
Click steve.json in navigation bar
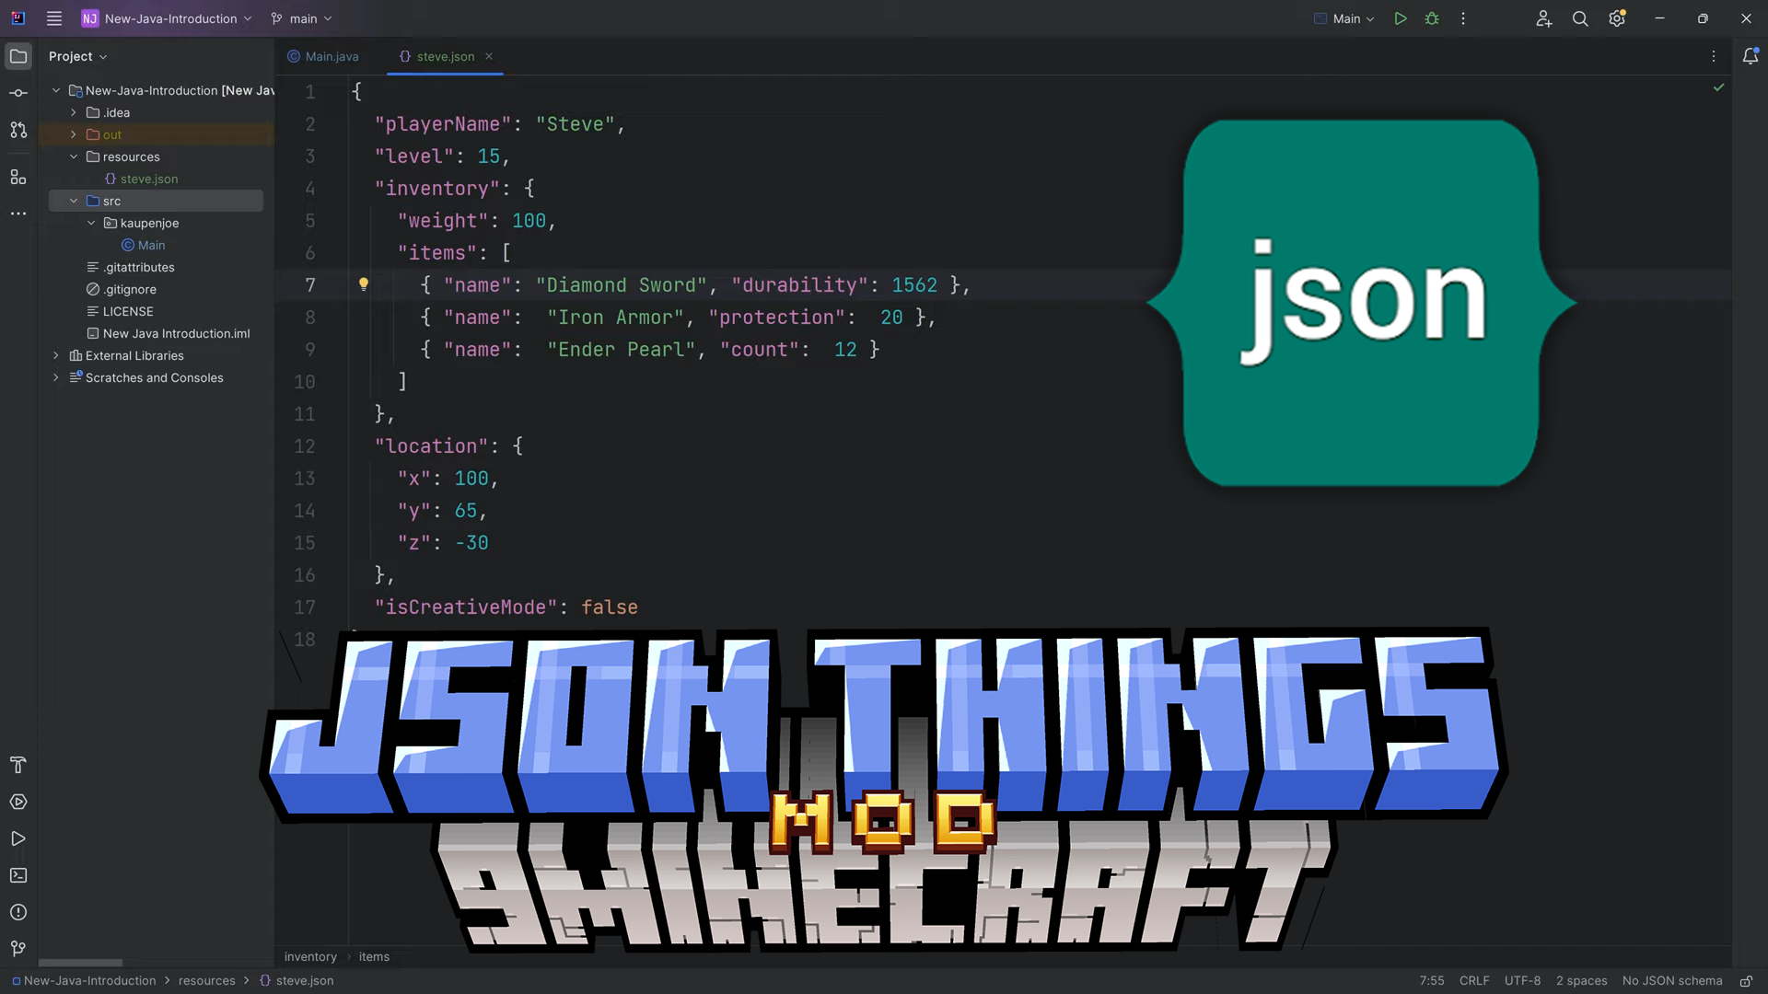click(x=297, y=981)
